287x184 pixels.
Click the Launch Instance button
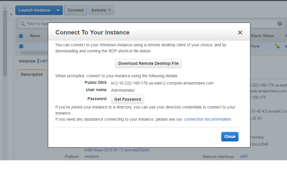pyautogui.click(x=34, y=10)
